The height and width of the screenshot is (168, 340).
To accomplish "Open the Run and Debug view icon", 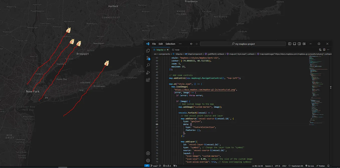I will coord(148,73).
